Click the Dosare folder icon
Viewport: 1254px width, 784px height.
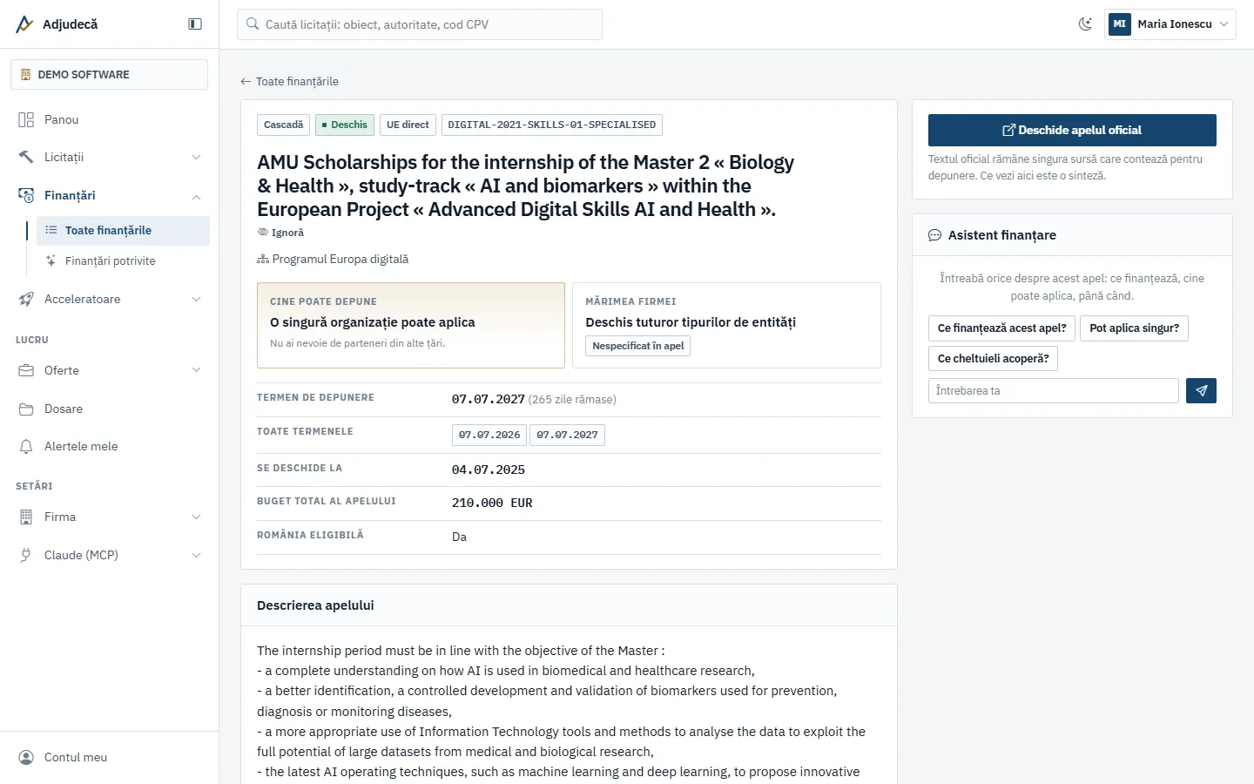click(26, 409)
